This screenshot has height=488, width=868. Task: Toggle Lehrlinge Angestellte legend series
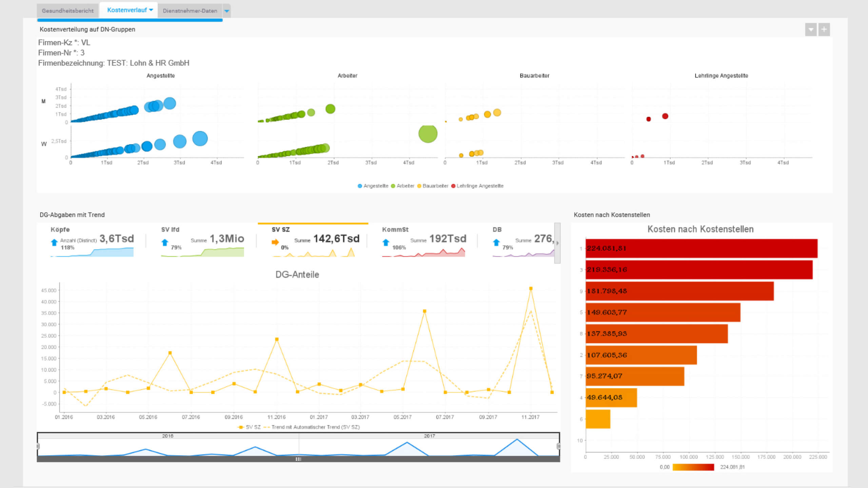tap(477, 186)
